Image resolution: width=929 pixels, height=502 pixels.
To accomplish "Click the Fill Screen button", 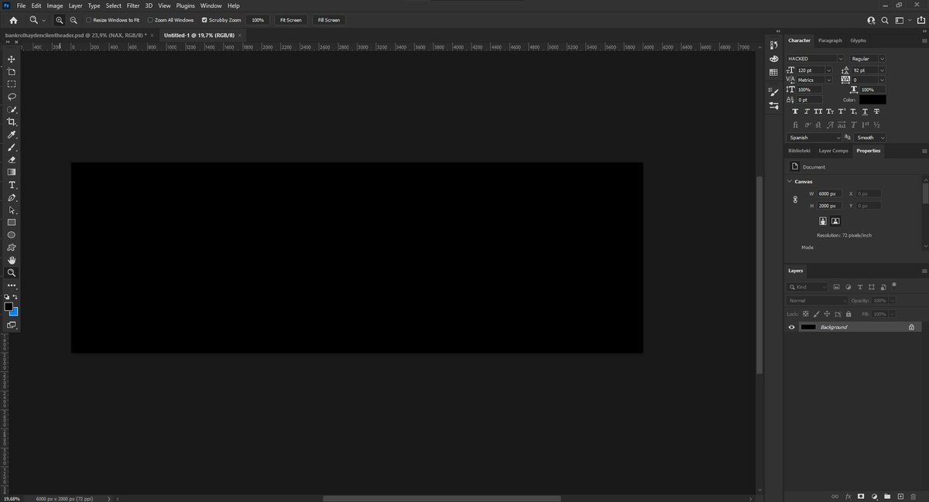I will point(328,20).
